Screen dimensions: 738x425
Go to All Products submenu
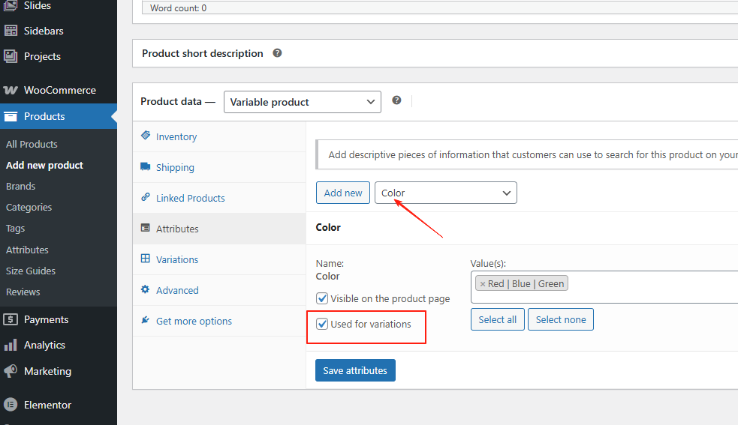(x=32, y=145)
